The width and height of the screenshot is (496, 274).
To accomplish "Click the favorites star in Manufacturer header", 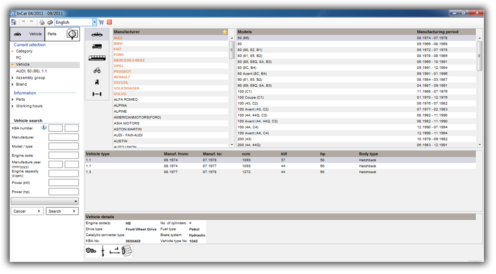I will tap(225, 31).
